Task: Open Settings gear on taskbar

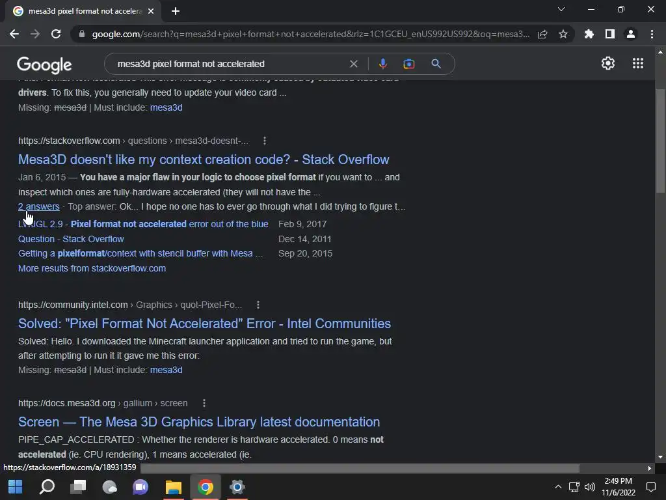Action: tap(237, 487)
